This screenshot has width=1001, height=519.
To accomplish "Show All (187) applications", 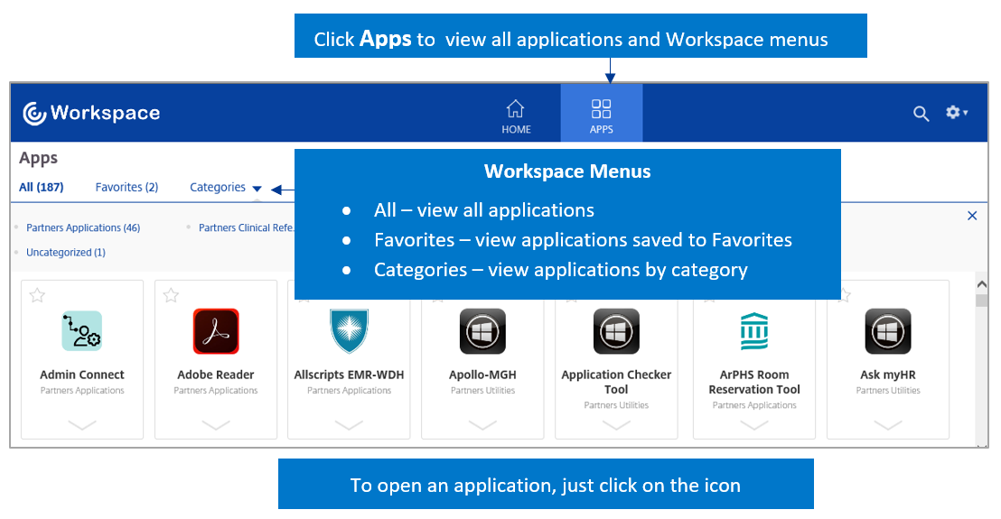I will [x=42, y=187].
